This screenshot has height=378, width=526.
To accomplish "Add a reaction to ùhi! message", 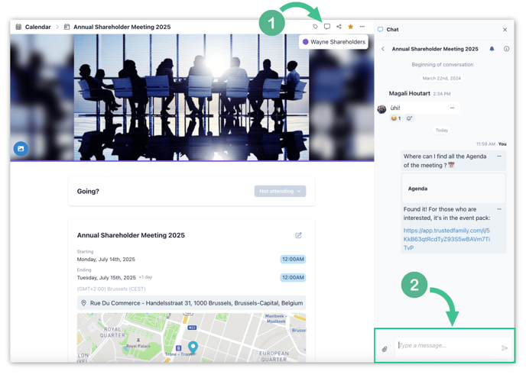I will click(409, 118).
